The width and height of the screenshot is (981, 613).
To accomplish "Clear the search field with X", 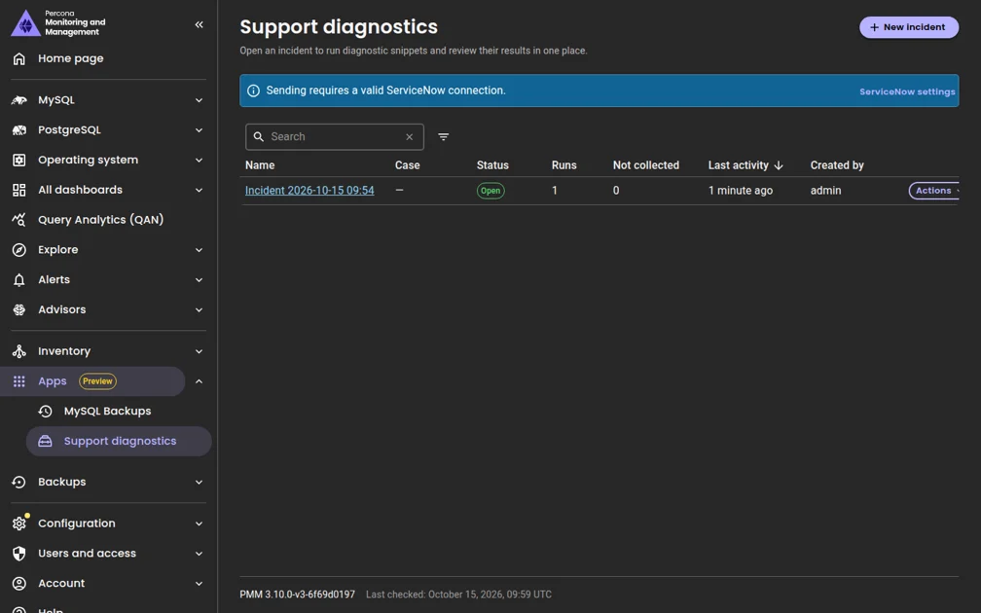I will click(409, 137).
